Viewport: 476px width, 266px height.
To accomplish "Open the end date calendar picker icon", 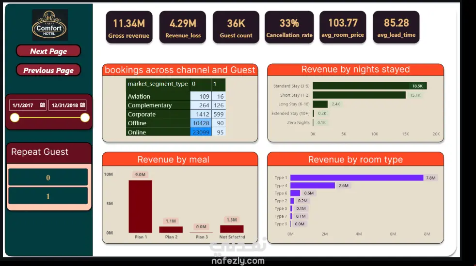I will coord(82,105).
